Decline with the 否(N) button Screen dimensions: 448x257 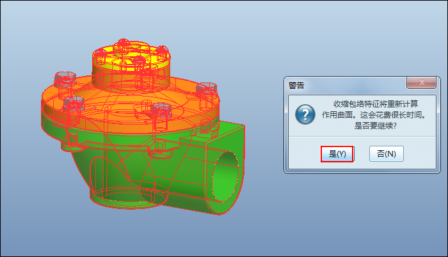[x=387, y=154]
